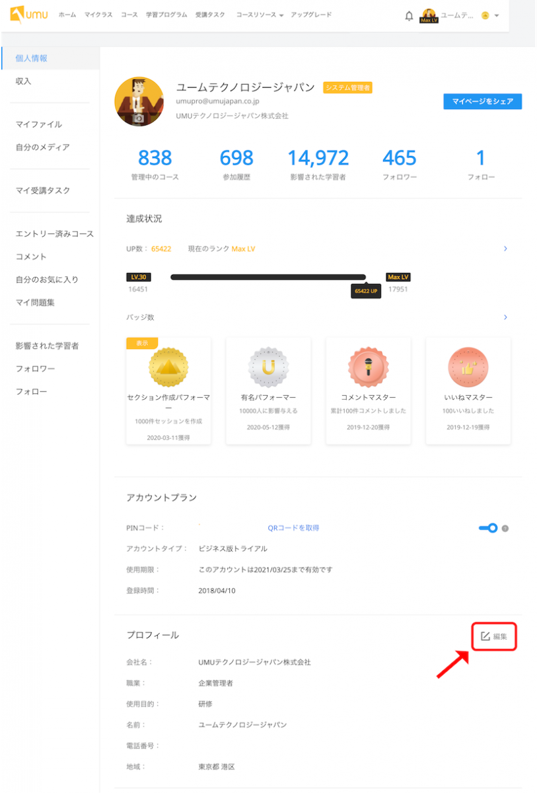Expand the 達成状況 details chevron
Viewport: 537px width, 793px height.
click(505, 249)
